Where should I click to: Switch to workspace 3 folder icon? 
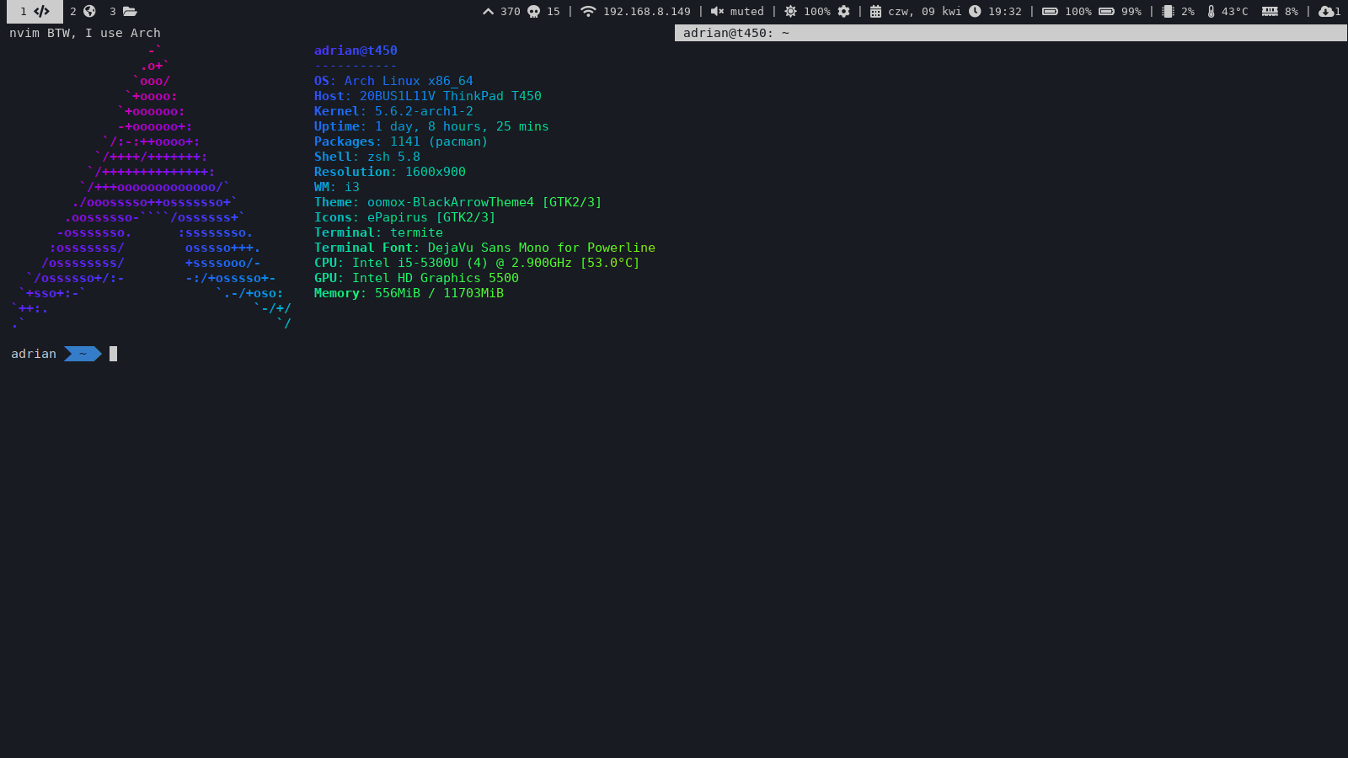[x=130, y=12]
